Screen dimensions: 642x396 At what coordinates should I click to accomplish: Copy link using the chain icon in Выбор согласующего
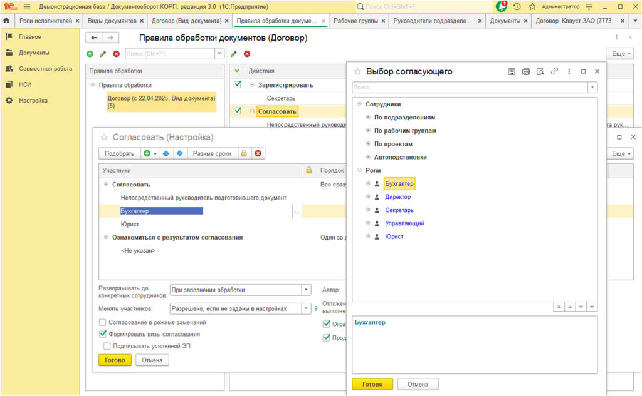[554, 71]
